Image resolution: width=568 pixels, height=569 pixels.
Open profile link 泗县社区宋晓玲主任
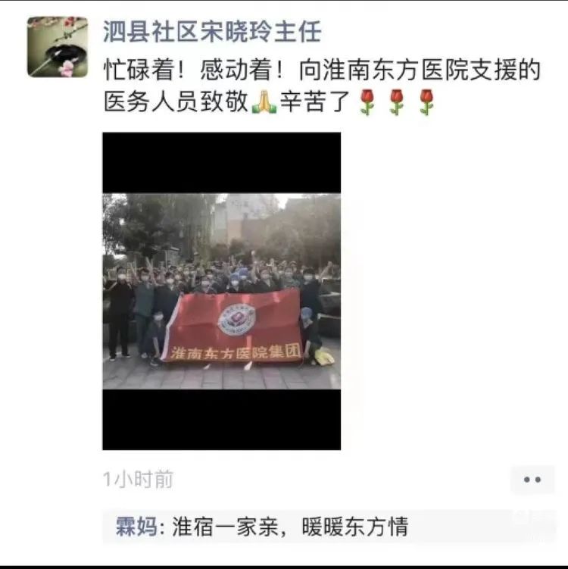212,32
